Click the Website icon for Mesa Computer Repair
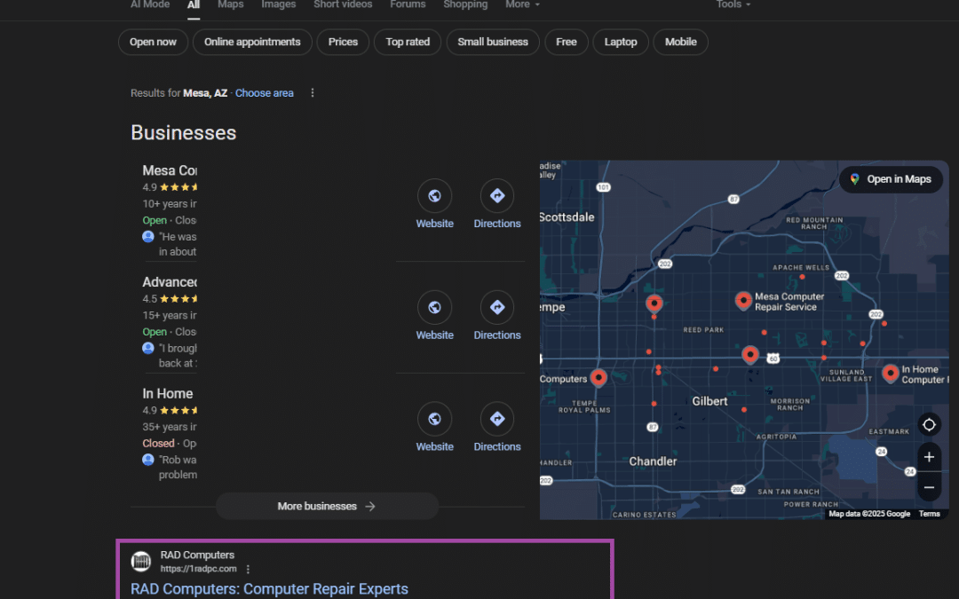Viewport: 959px width, 599px height. 434,195
